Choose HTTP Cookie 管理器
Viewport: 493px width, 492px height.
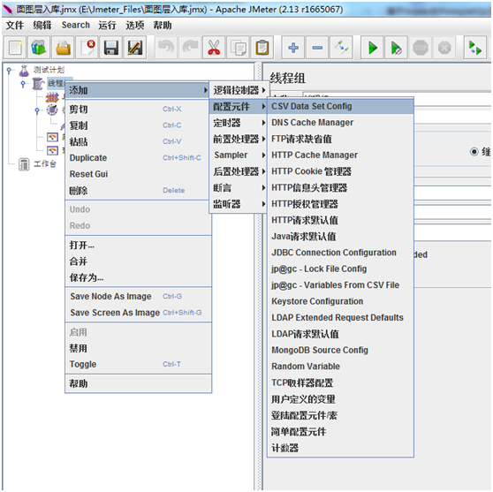[340, 171]
